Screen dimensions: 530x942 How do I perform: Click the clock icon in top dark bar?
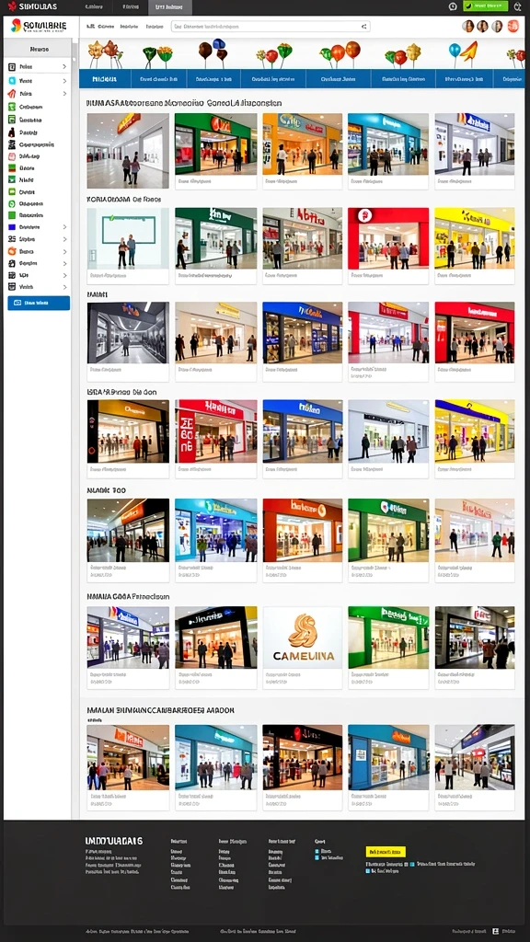click(x=453, y=6)
